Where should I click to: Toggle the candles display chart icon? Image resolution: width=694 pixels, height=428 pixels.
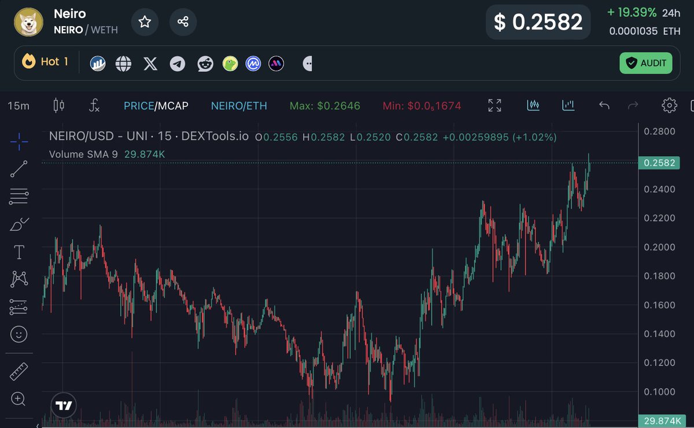[533, 105]
